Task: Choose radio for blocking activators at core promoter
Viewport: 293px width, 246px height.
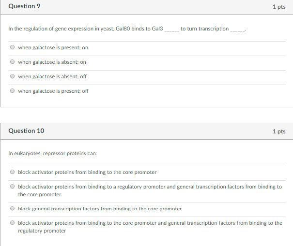Action: [12, 172]
